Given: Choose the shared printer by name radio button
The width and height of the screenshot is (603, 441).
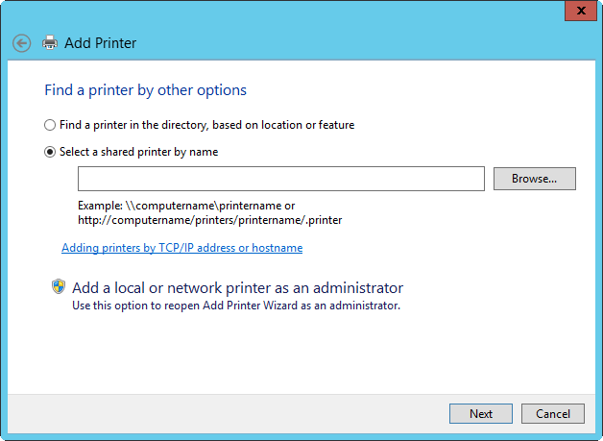Looking at the screenshot, I should coord(50,152).
